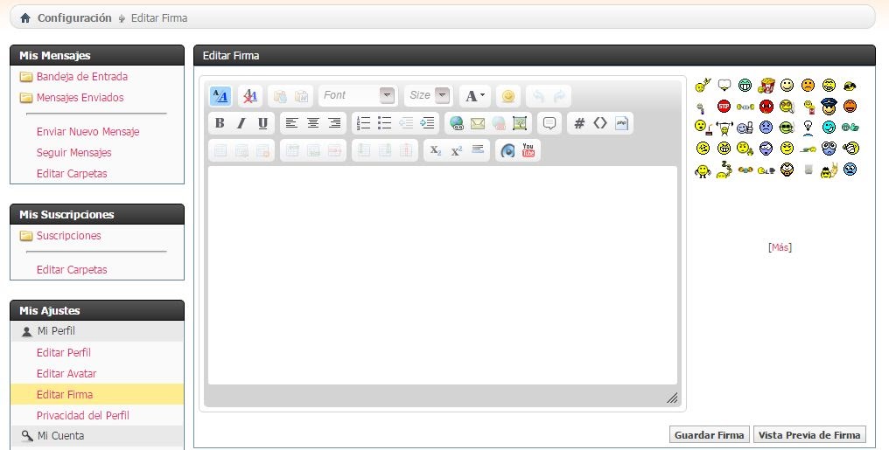Open Bandeja de Entrada folder
889x450 pixels.
pos(81,76)
